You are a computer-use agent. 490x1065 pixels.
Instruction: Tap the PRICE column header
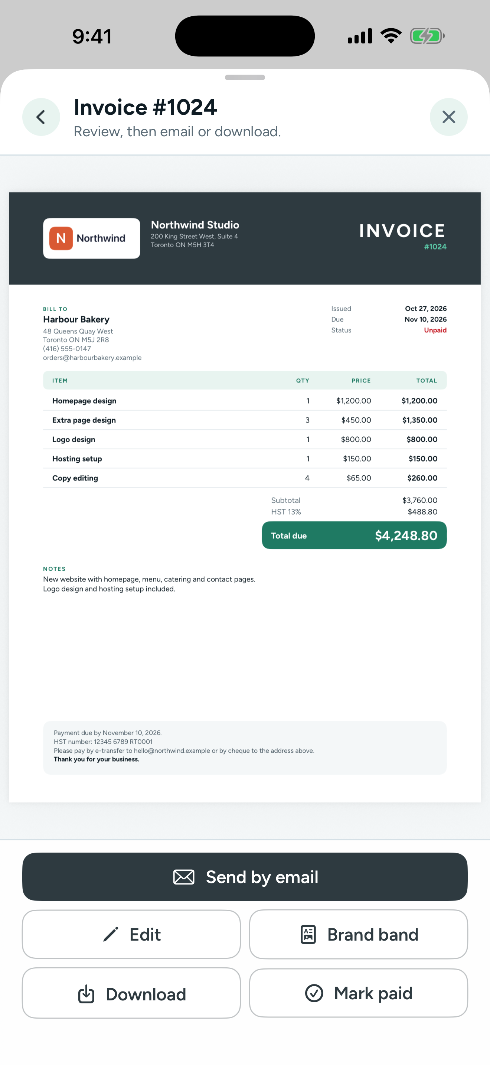(361, 380)
